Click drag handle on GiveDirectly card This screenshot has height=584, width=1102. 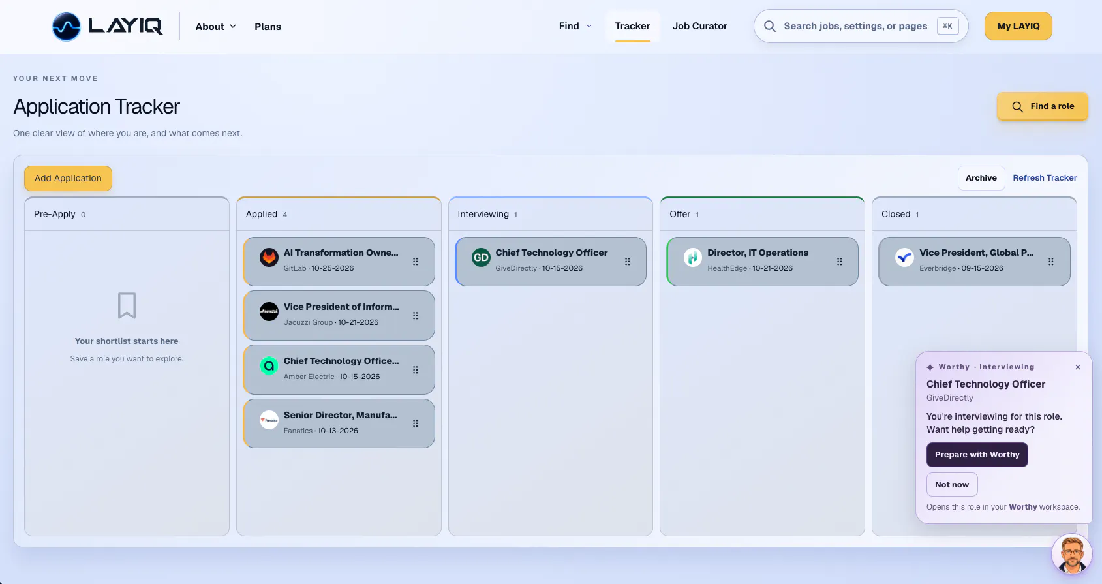(x=628, y=262)
